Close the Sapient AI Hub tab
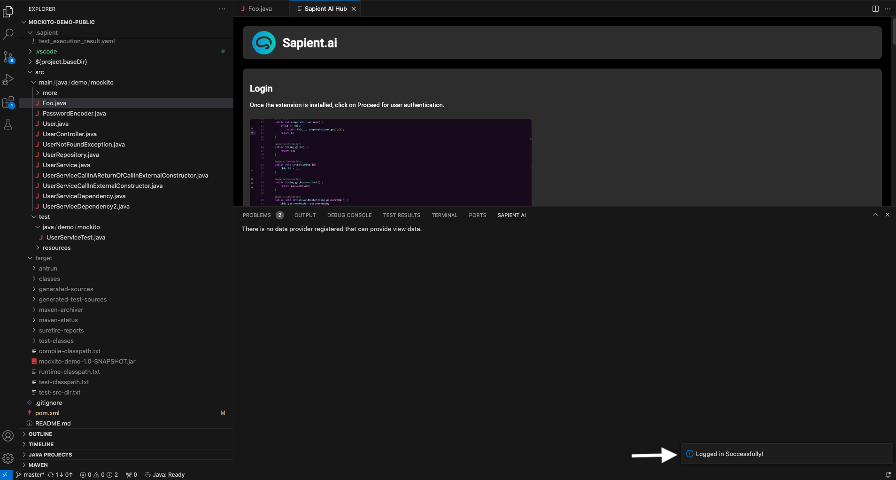Image resolution: width=896 pixels, height=480 pixels. click(x=354, y=9)
